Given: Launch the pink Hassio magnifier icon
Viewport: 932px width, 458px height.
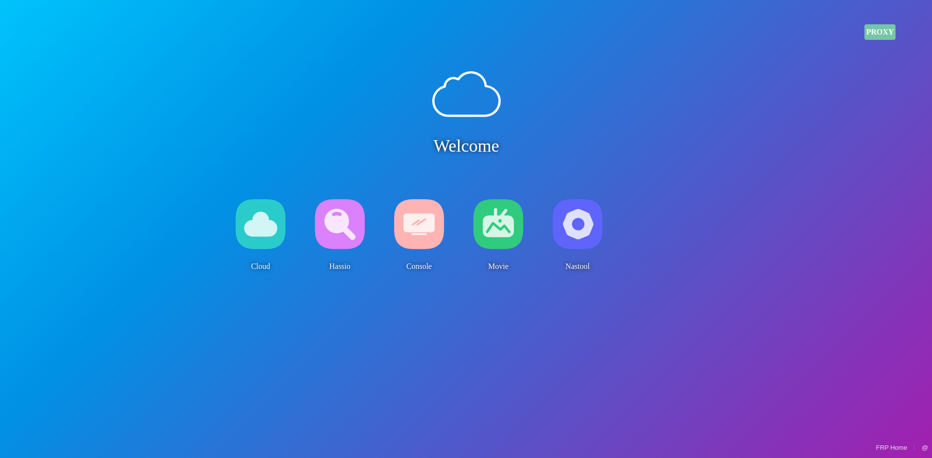Looking at the screenshot, I should pyautogui.click(x=339, y=224).
